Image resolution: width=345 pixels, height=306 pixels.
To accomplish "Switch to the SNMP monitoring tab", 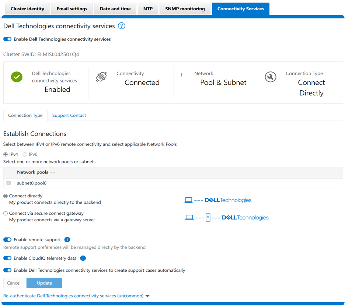I will (185, 9).
